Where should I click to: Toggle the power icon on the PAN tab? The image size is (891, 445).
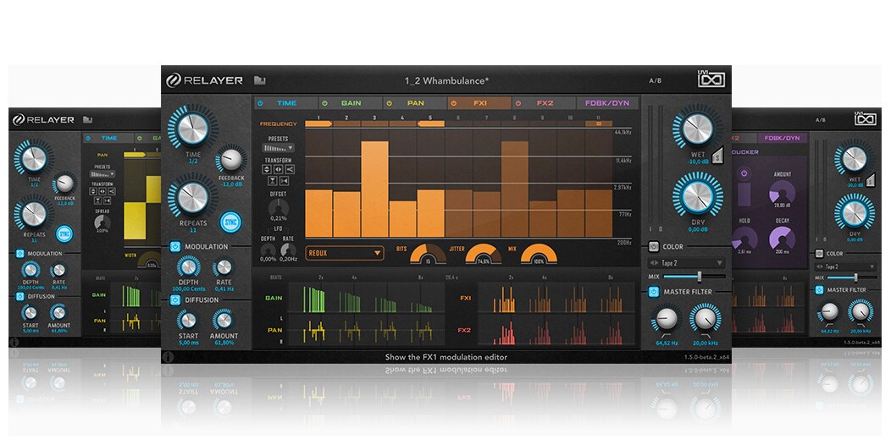coord(390,103)
